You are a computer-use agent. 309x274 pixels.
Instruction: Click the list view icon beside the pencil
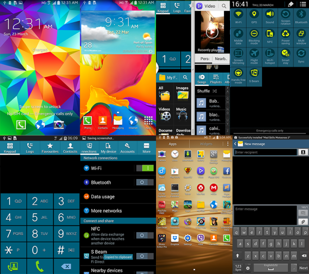point(303,4)
